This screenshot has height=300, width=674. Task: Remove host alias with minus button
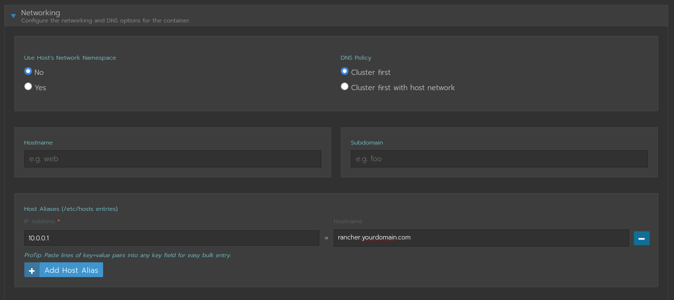(x=642, y=238)
